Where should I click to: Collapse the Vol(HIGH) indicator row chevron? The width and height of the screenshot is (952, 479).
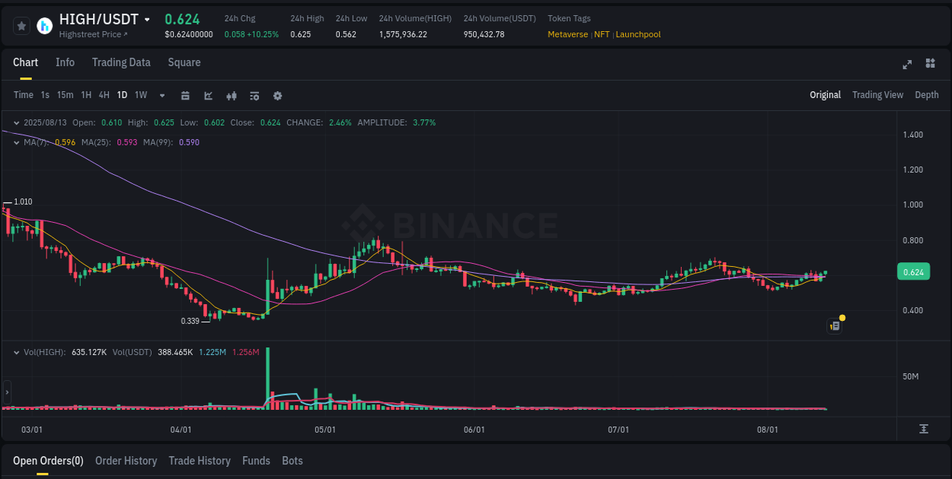pyautogui.click(x=17, y=352)
